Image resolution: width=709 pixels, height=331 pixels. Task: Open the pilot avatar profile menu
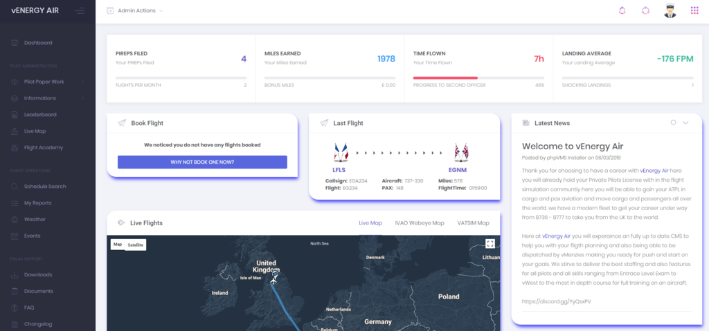(x=670, y=10)
